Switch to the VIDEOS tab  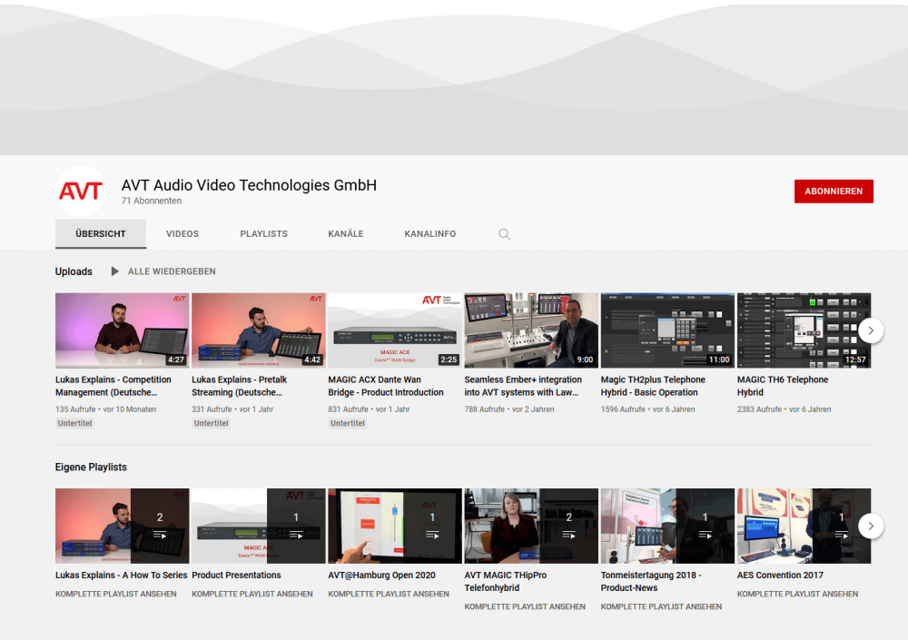tap(182, 233)
